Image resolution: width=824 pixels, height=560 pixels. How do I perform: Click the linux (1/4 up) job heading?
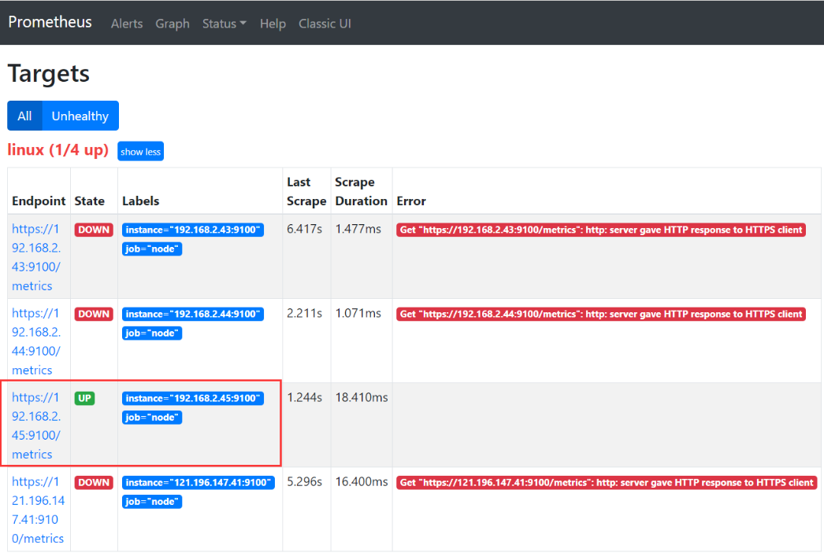click(58, 149)
